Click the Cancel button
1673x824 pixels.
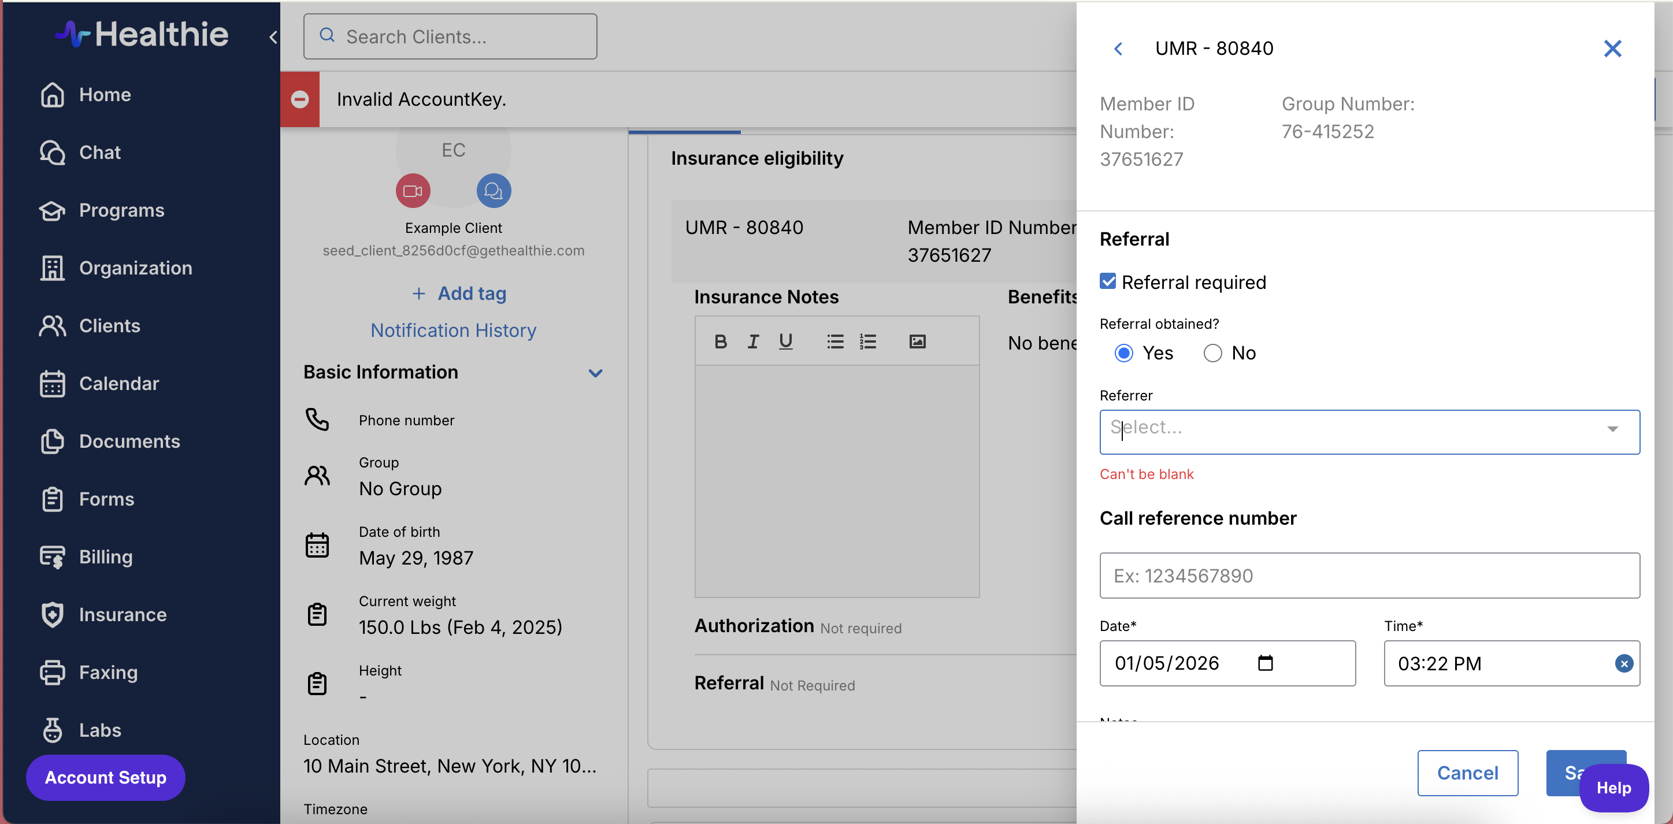coord(1467,773)
